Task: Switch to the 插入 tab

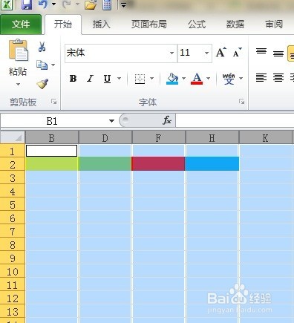Action: [102, 25]
